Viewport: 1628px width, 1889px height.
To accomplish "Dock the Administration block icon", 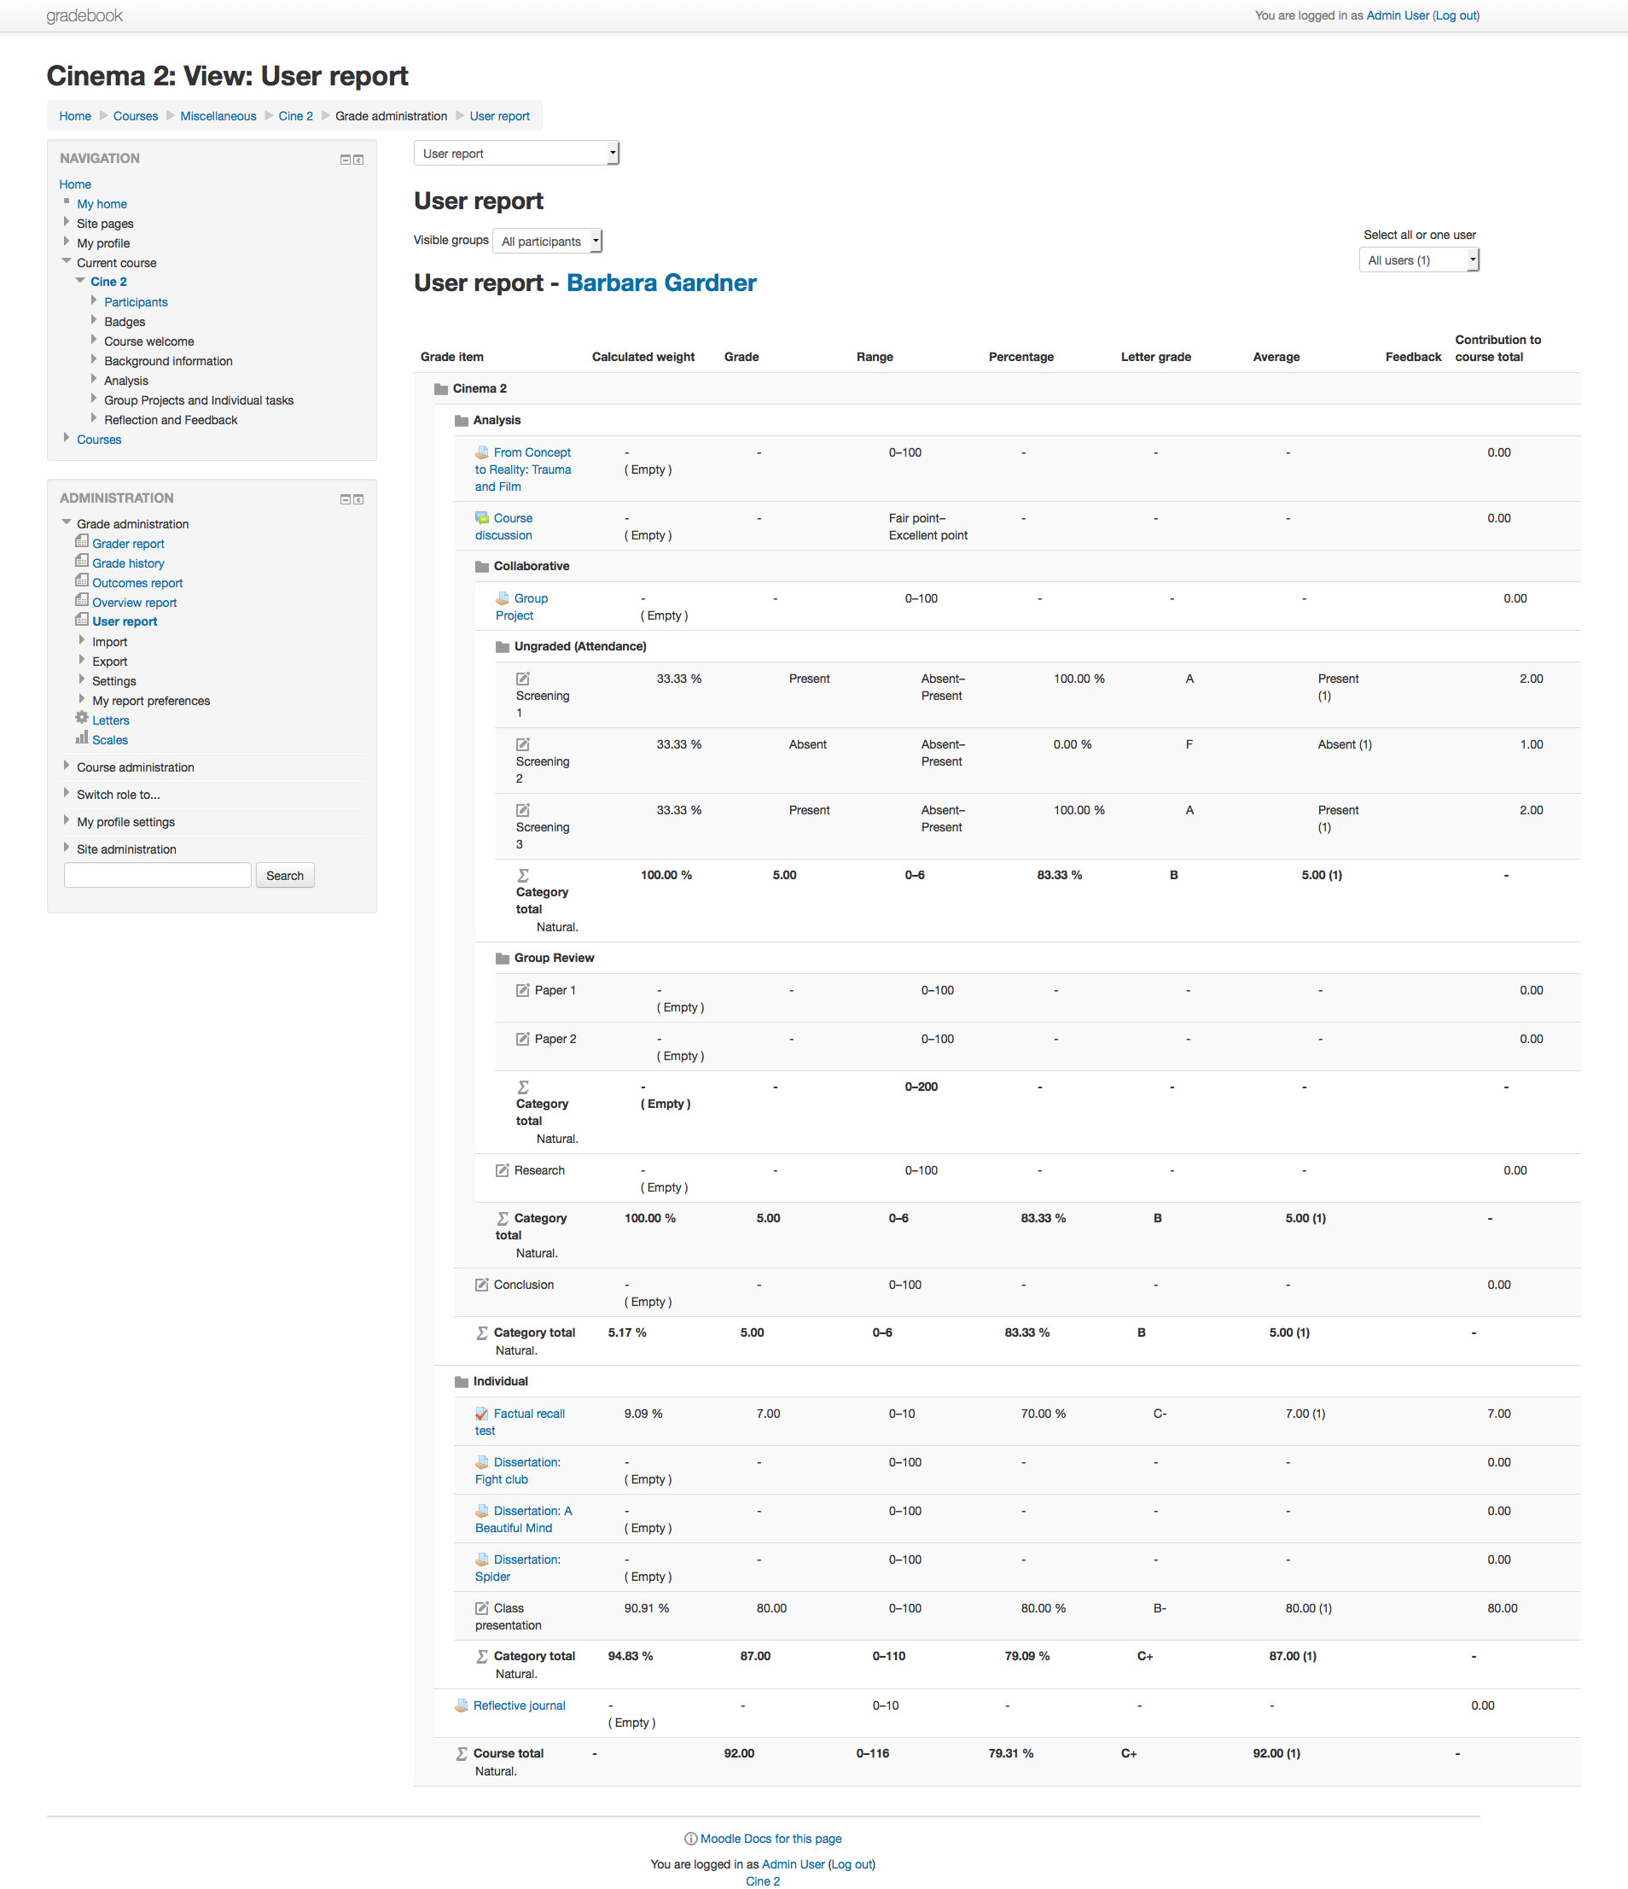I will coord(358,499).
